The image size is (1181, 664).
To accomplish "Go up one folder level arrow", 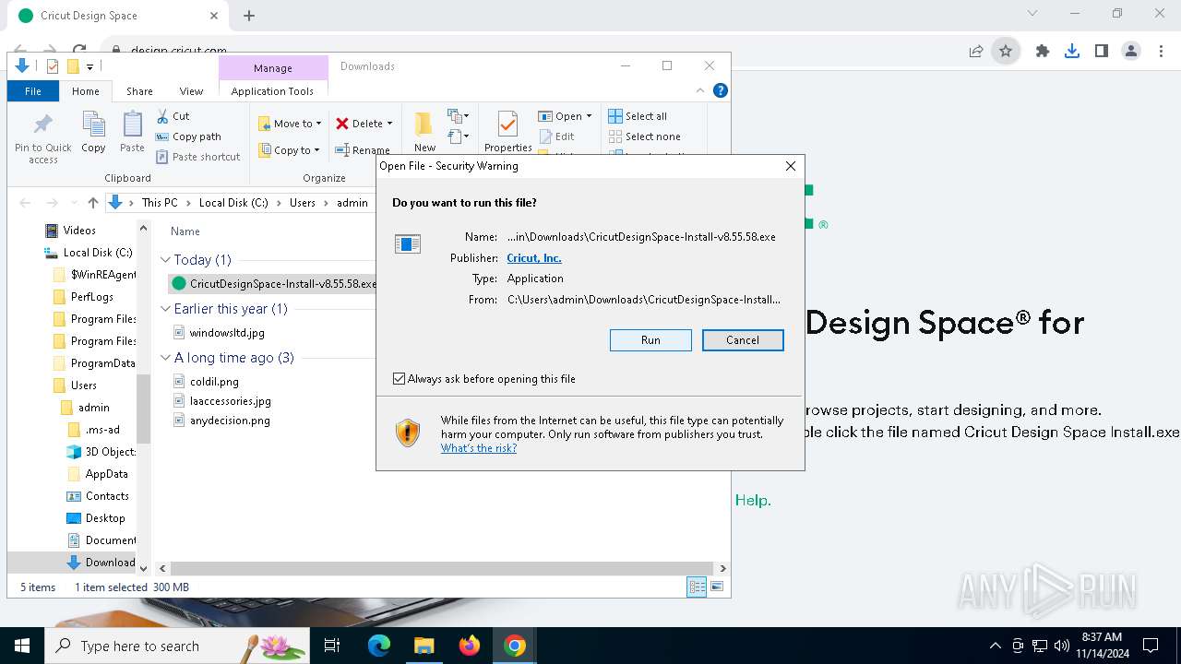I will coord(92,203).
